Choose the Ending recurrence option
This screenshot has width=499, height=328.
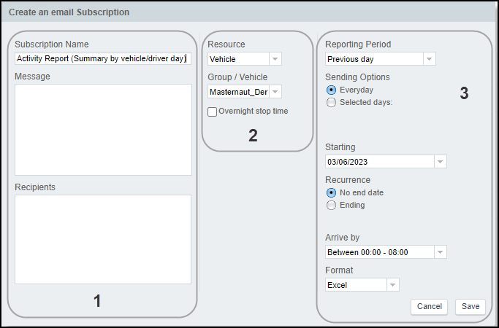(331, 205)
